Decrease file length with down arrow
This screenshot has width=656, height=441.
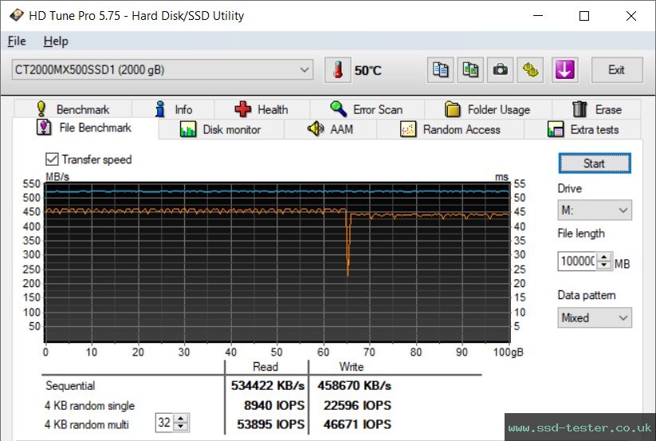(x=603, y=266)
